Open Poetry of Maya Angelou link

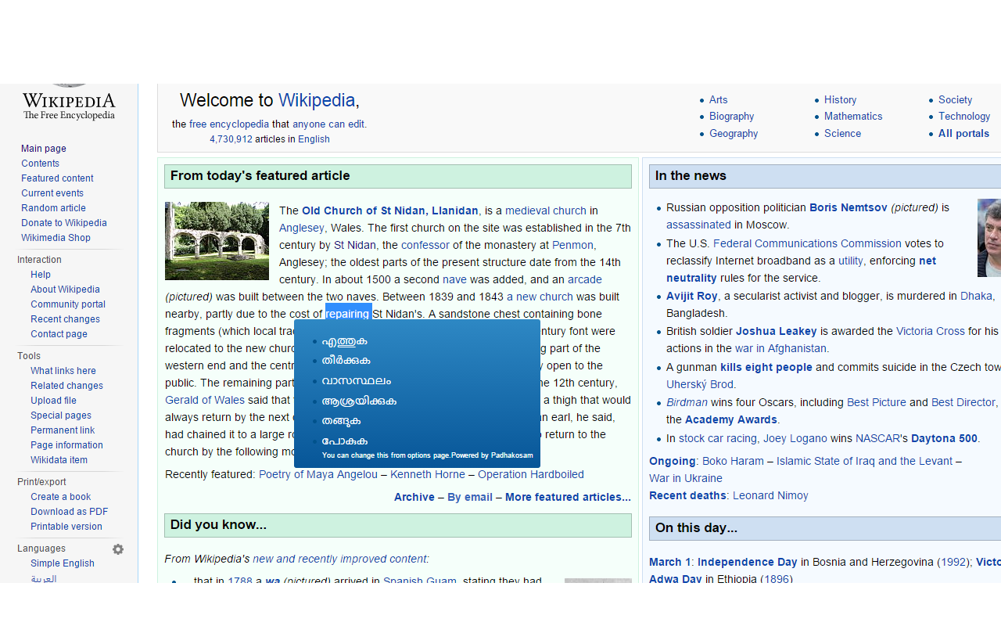pyautogui.click(x=318, y=475)
